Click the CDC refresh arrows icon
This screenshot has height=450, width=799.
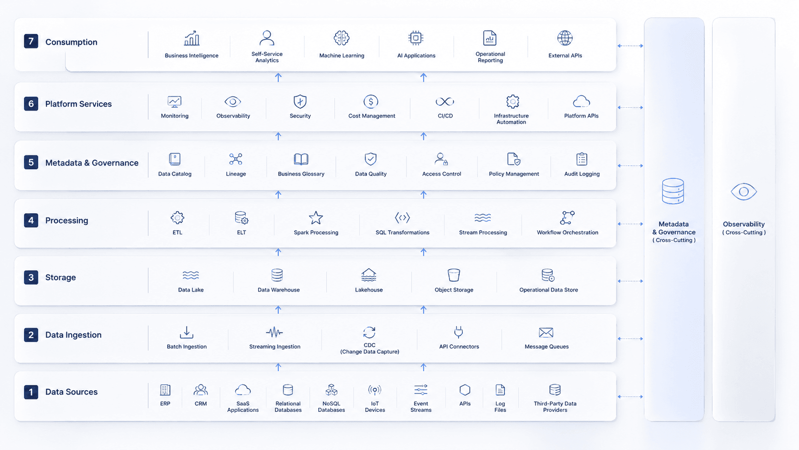point(369,332)
